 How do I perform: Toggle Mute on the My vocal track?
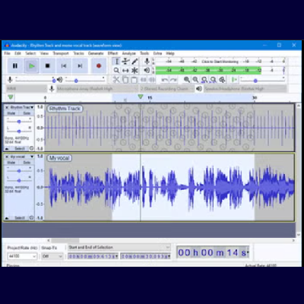coord(11,163)
